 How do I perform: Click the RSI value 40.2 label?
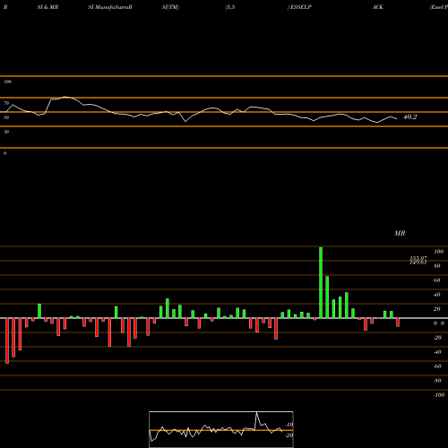coord(409,117)
